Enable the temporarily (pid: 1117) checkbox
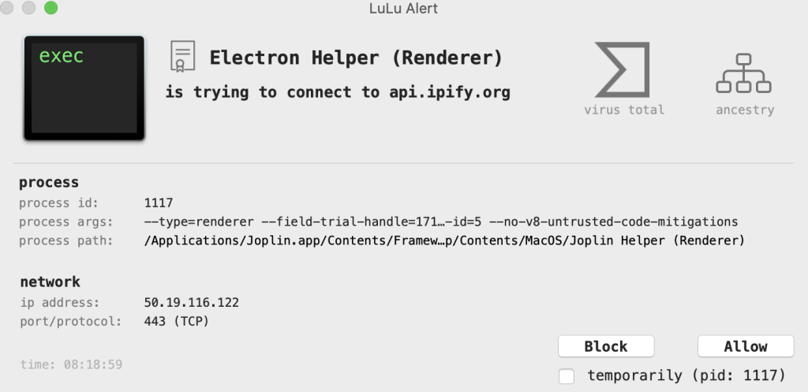This screenshot has width=808, height=392. [567, 376]
